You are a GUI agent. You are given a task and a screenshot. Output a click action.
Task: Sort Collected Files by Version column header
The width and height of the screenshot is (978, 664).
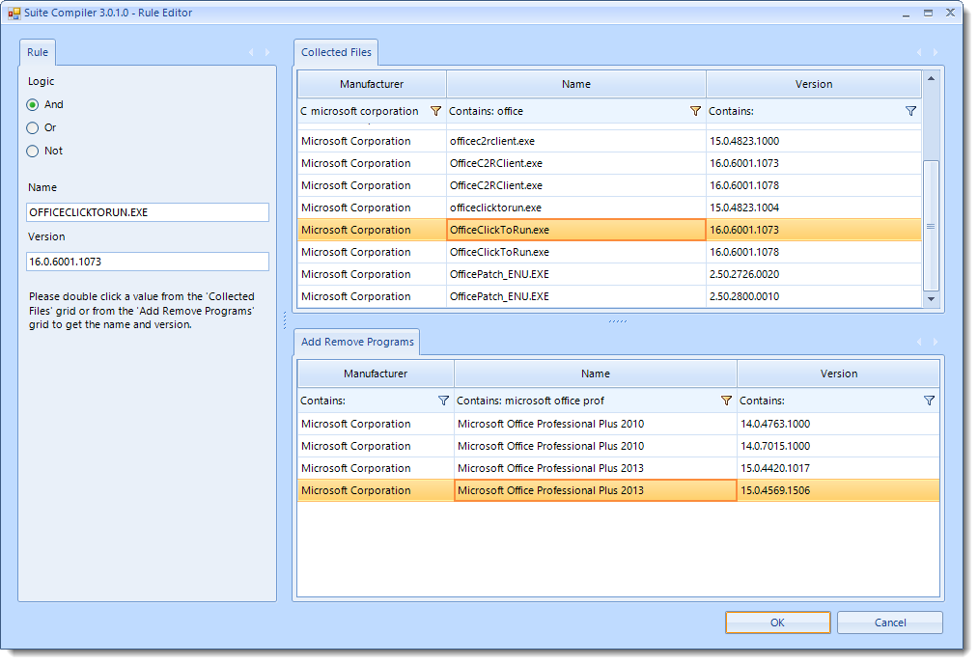coord(814,84)
